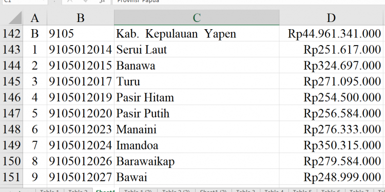Click the formula bar showing Provinsi Papua
The height and width of the screenshot is (192, 385).
click(248, 2)
